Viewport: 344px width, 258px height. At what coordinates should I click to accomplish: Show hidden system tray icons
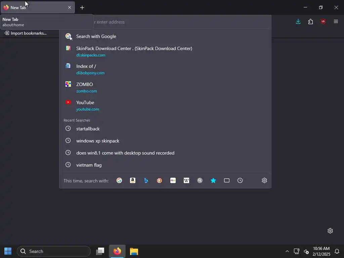[x=287, y=251]
